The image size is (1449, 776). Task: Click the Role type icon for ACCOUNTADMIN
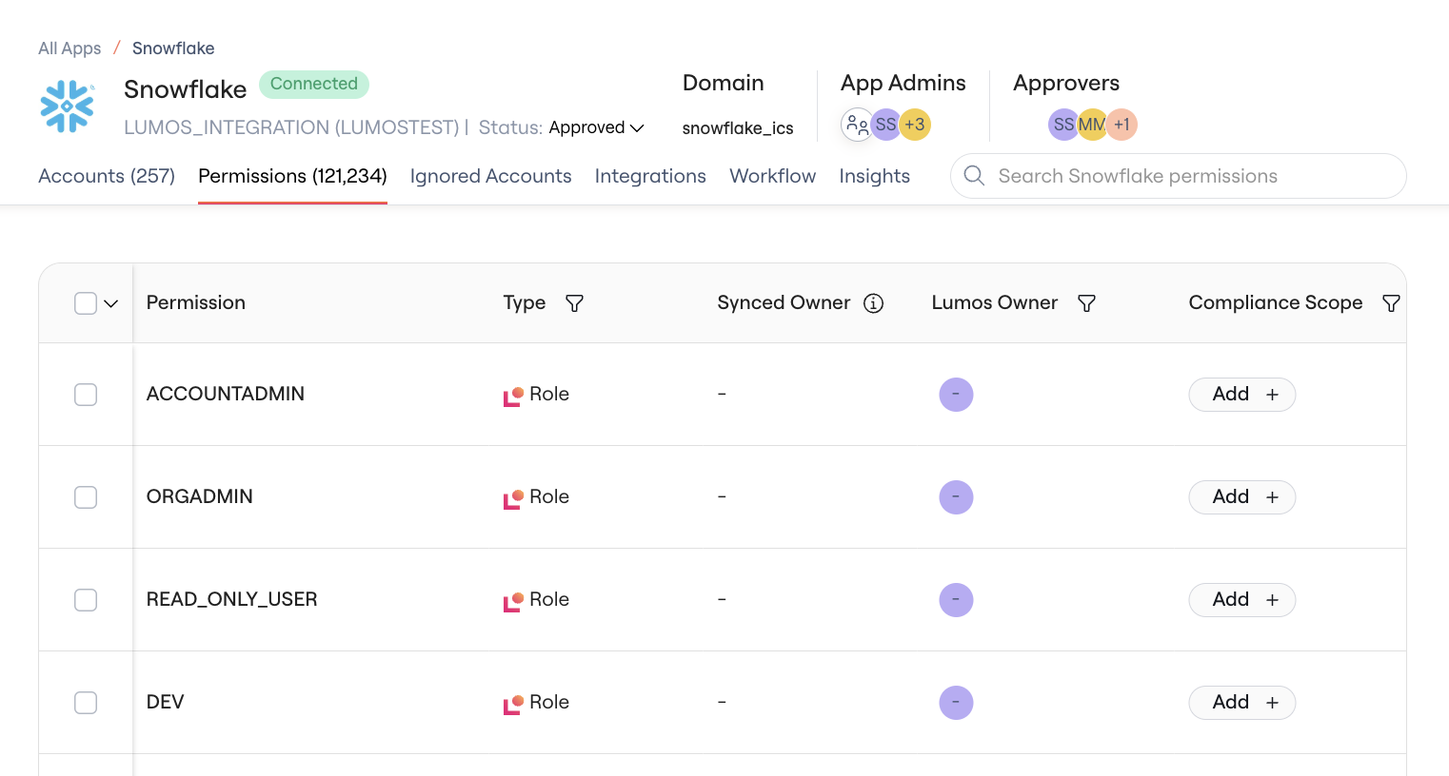[x=513, y=396]
